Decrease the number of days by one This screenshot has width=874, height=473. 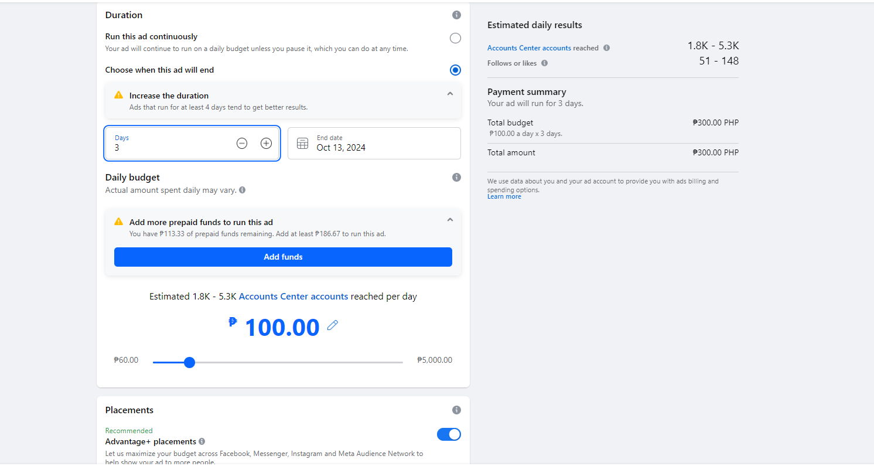(242, 143)
